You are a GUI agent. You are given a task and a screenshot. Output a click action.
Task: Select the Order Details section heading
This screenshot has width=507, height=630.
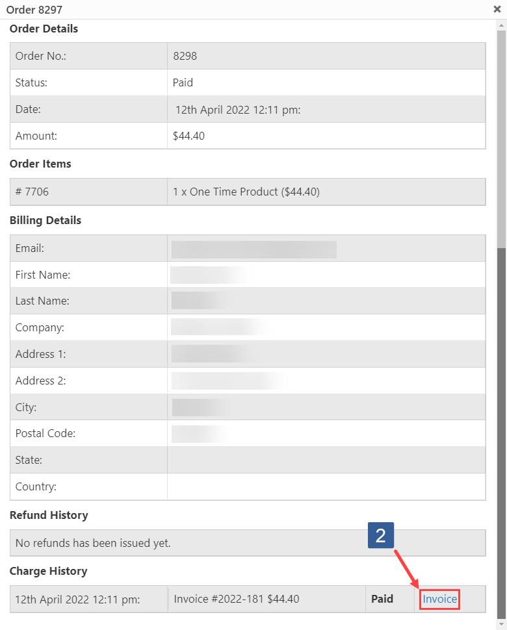pos(44,29)
